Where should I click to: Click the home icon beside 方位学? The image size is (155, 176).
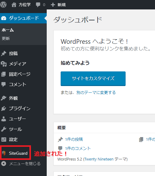coord(14,5)
